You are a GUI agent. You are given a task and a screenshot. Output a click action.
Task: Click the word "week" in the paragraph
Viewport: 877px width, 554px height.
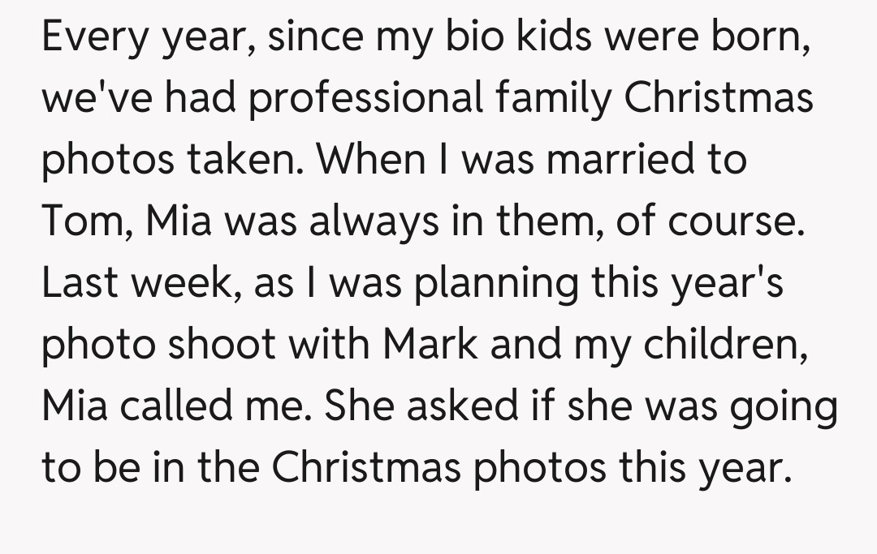pyautogui.click(x=179, y=283)
